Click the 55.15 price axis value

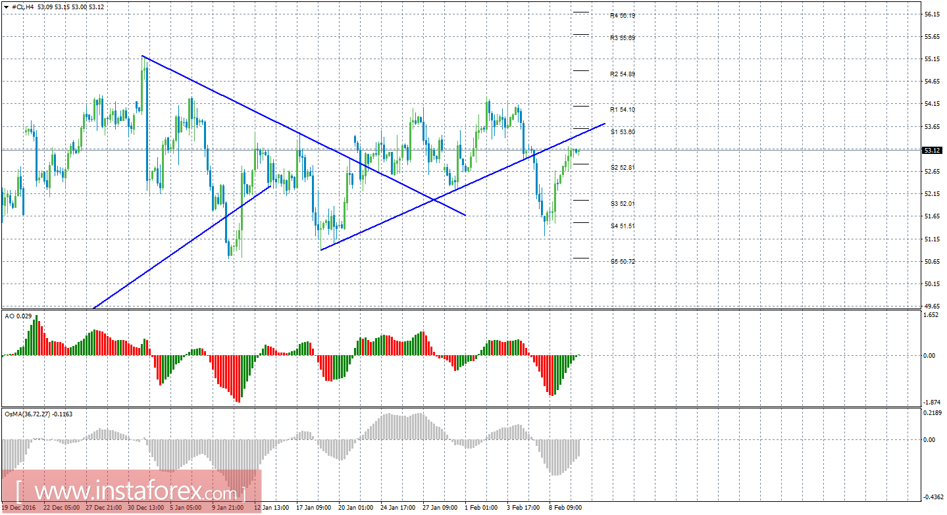pyautogui.click(x=932, y=59)
